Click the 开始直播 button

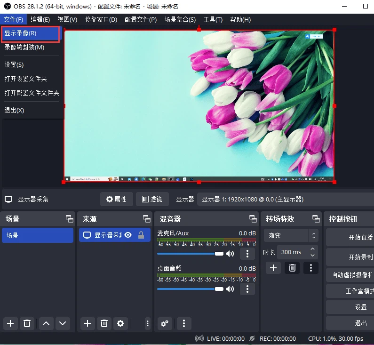click(350, 237)
